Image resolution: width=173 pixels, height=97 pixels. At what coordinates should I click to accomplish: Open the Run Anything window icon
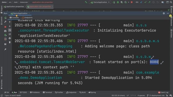(168, 2)
